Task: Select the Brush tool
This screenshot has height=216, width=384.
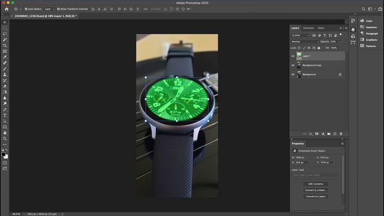Action: tap(5, 69)
